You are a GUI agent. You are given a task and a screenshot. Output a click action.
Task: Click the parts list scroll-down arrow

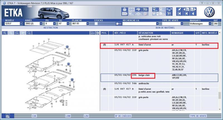220,109
